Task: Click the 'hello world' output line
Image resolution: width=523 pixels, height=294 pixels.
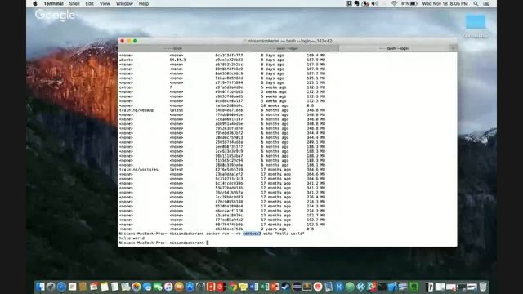Action: pos(132,238)
